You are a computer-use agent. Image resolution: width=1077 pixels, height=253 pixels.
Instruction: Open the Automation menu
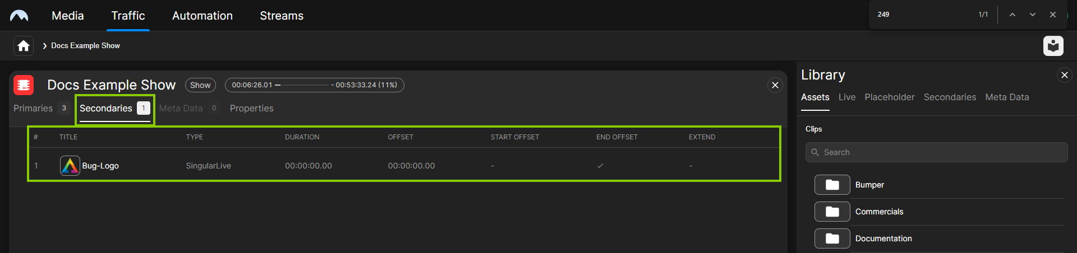pyautogui.click(x=202, y=16)
